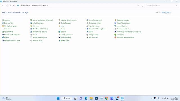Open the Work Folders icon
Screen dimensions: 180x101
point(59,40)
